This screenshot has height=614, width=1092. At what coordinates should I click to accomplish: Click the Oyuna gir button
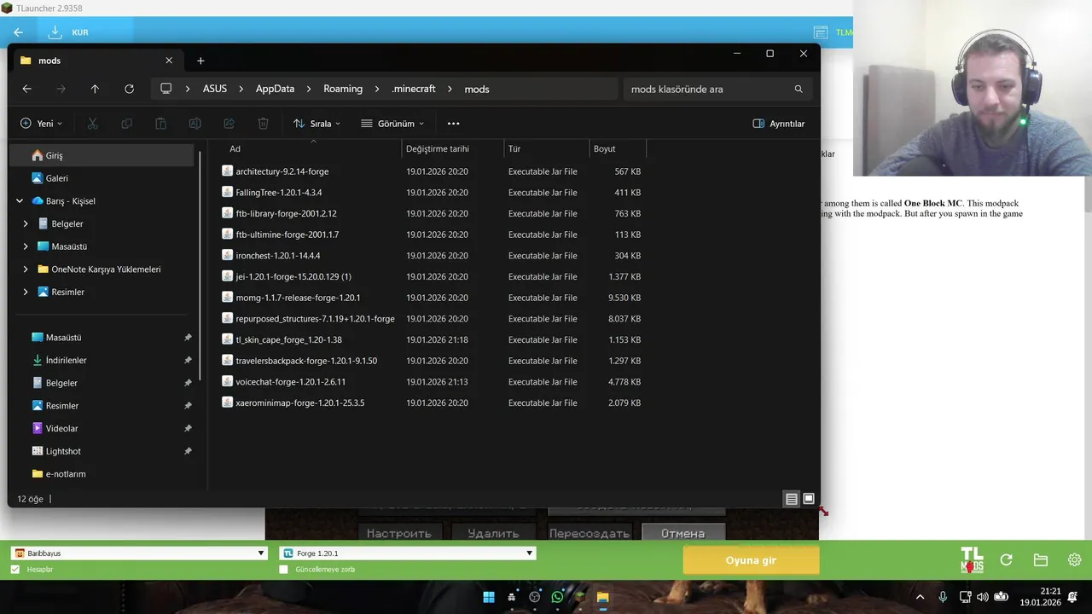(x=751, y=560)
